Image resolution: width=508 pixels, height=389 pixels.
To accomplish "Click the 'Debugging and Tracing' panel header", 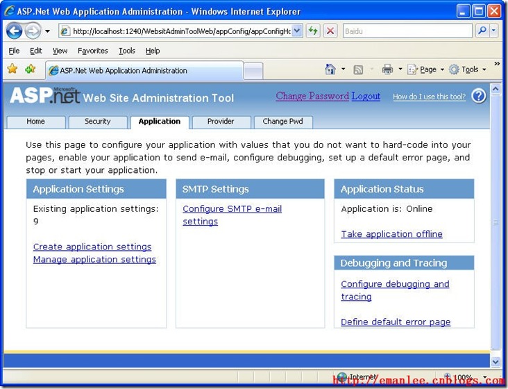I will [404, 263].
